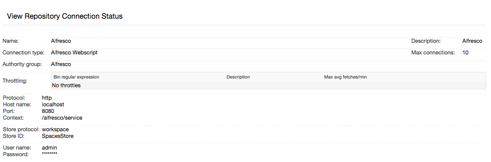This screenshot has height=162, width=491.
Task: Select the Max connections value "10"
Action: [x=465, y=53]
